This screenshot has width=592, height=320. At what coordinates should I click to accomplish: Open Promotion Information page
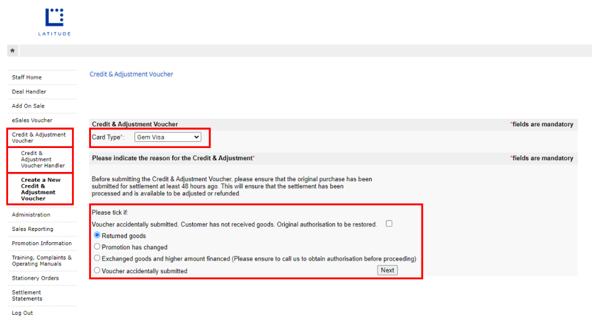42,243
